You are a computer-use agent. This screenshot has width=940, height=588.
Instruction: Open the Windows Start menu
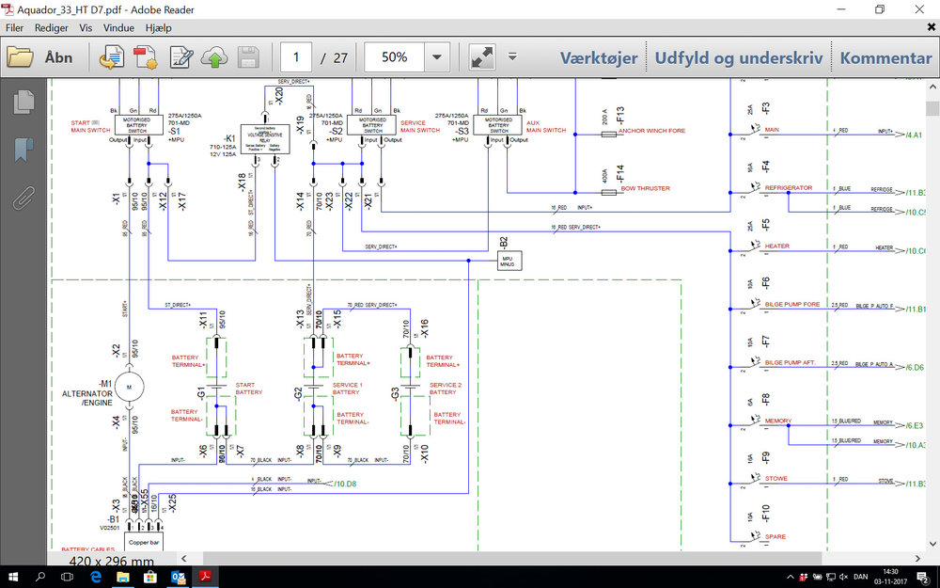12,578
